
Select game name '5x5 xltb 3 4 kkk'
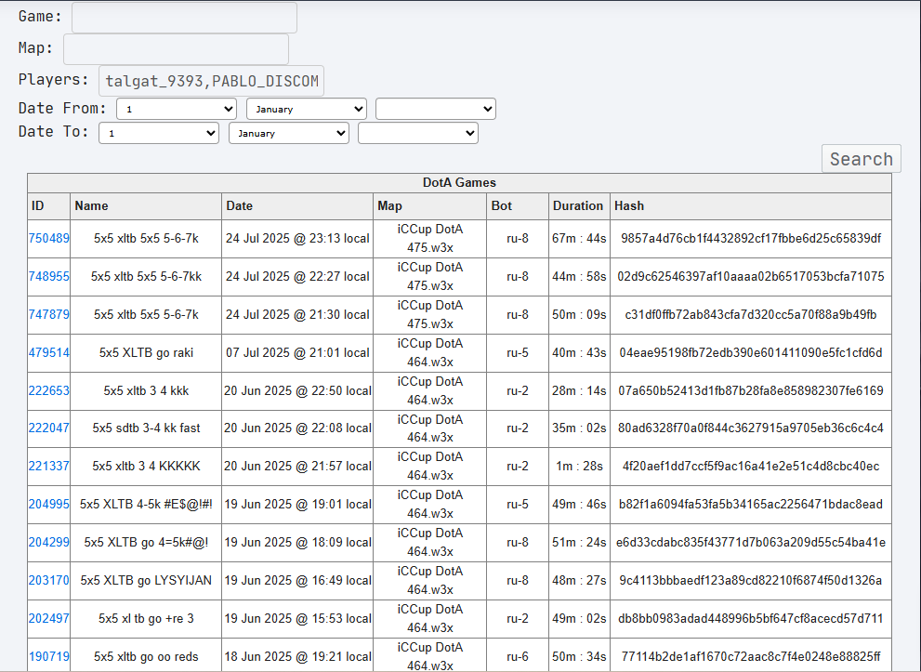point(146,391)
